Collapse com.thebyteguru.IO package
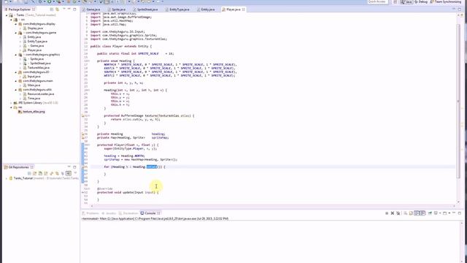 (16, 72)
